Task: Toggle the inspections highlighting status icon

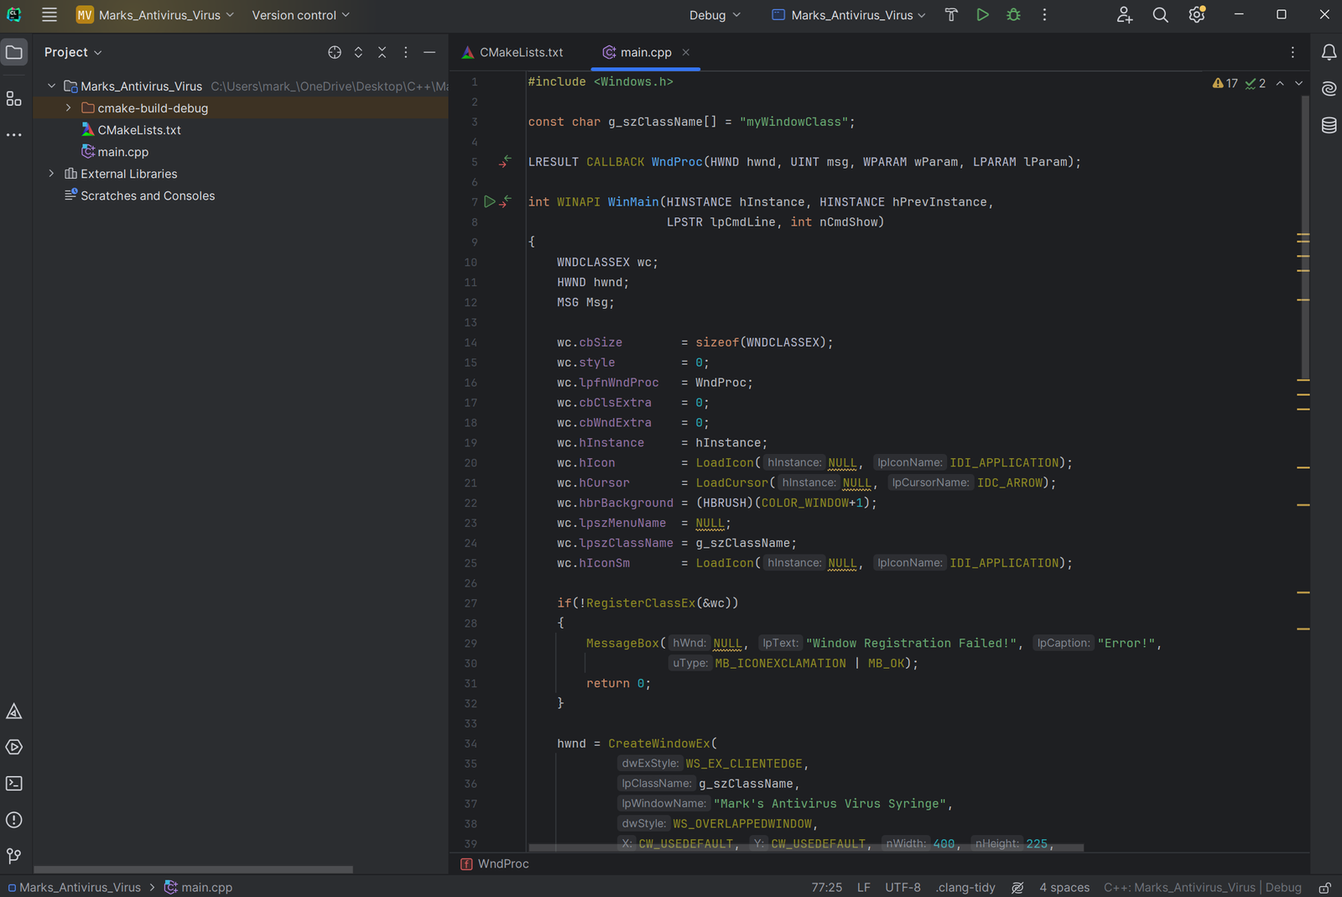Action: 1017,888
